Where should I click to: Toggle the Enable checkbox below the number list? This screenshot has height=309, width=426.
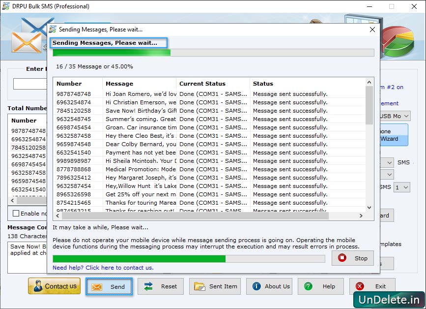pos(16,214)
